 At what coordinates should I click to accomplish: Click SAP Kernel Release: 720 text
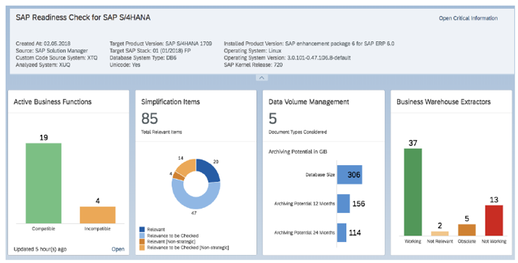pyautogui.click(x=253, y=64)
